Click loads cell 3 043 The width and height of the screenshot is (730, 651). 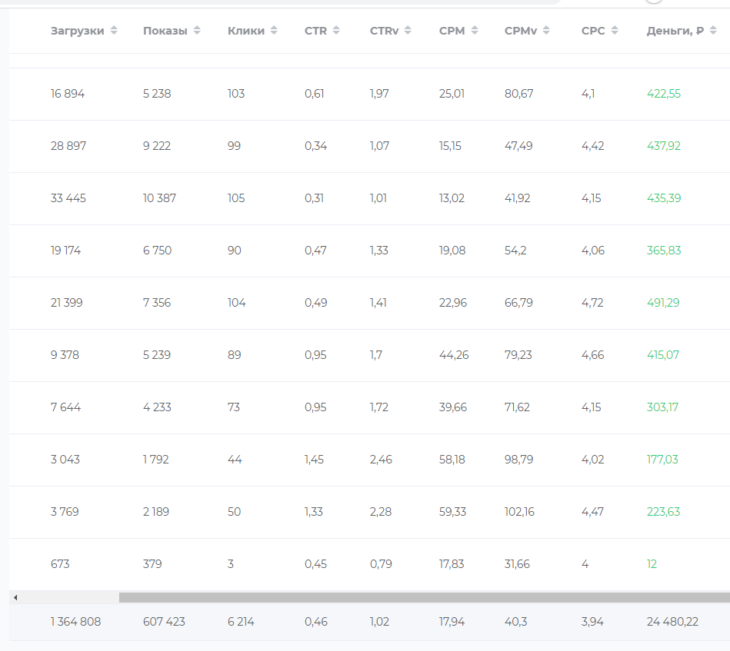coord(65,460)
